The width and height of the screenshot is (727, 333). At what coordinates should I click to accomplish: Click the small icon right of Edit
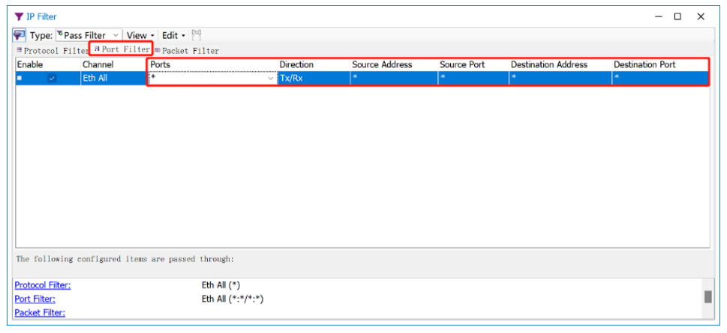[197, 34]
